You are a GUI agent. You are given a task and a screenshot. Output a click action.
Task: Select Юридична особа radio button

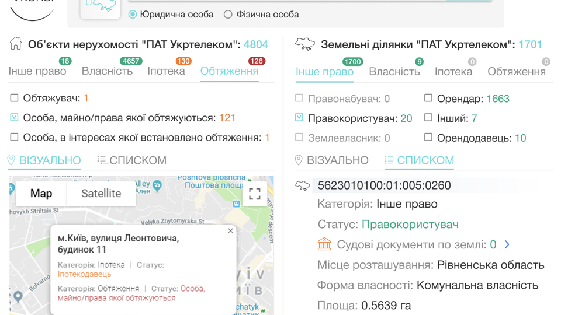[x=133, y=14]
